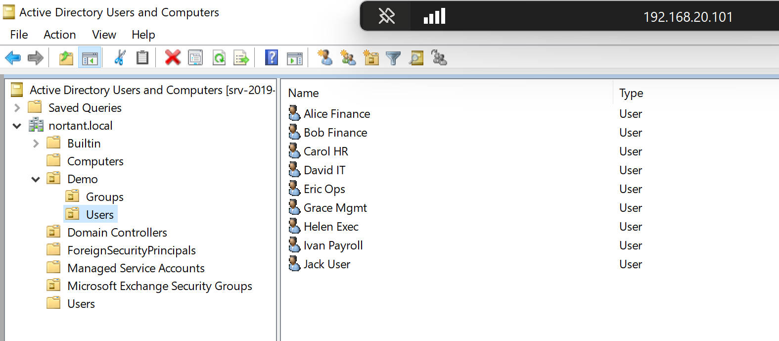Image resolution: width=779 pixels, height=341 pixels.
Task: Click the Cut scissors icon
Action: coord(119,58)
